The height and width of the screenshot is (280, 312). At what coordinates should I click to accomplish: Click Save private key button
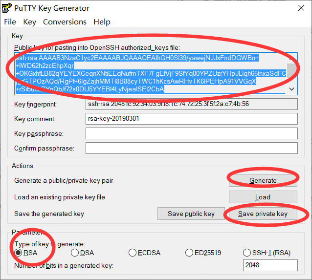coord(263,214)
